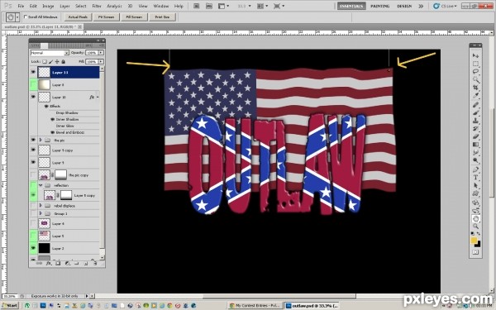This screenshot has height=310, width=496.
Task: Open the File menu
Action: coord(21,6)
